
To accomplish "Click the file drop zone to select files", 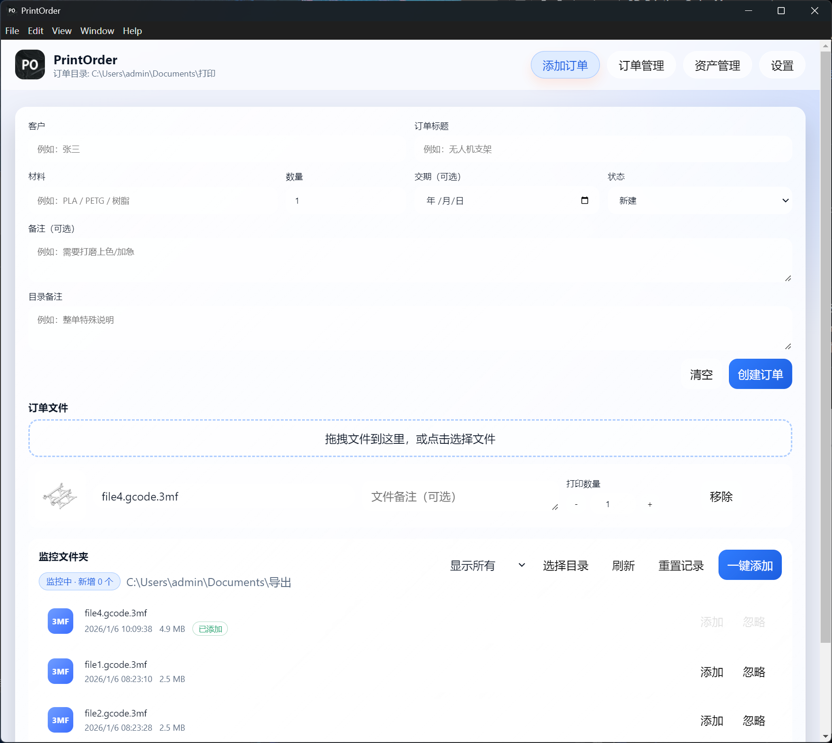I will pyautogui.click(x=410, y=439).
